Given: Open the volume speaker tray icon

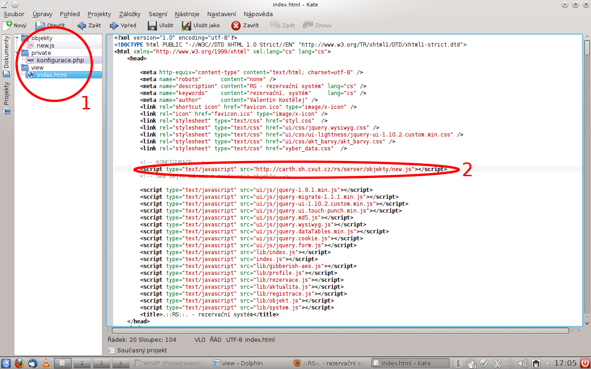Looking at the screenshot, I should tap(523, 363).
